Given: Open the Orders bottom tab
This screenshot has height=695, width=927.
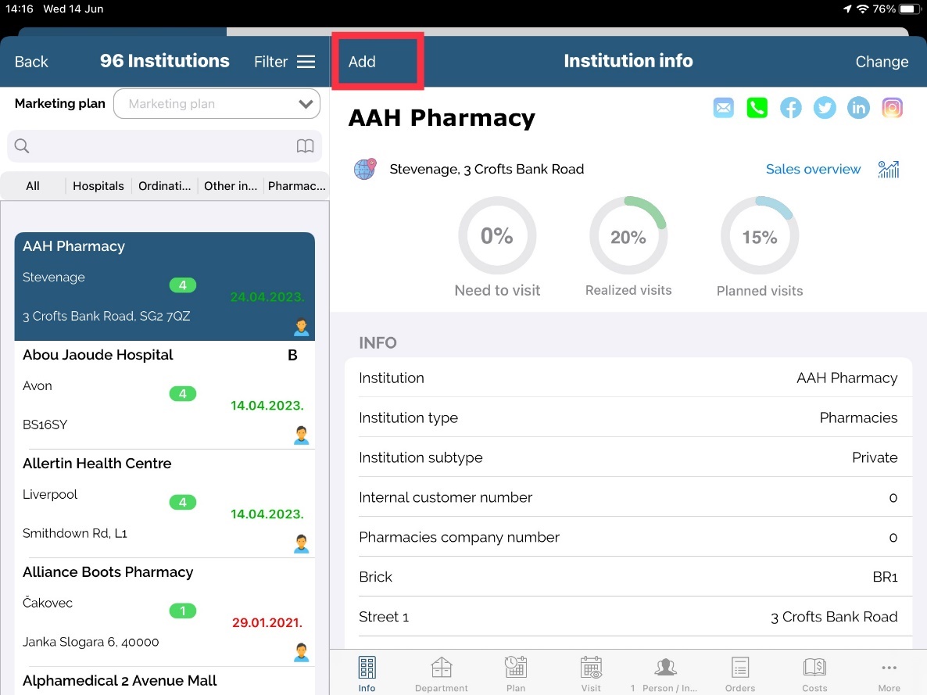Looking at the screenshot, I should click(x=739, y=675).
